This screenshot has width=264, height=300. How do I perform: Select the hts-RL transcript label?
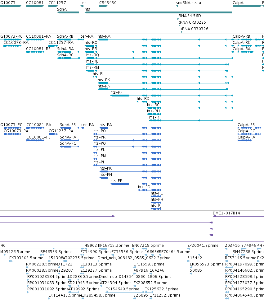coord(92,61)
